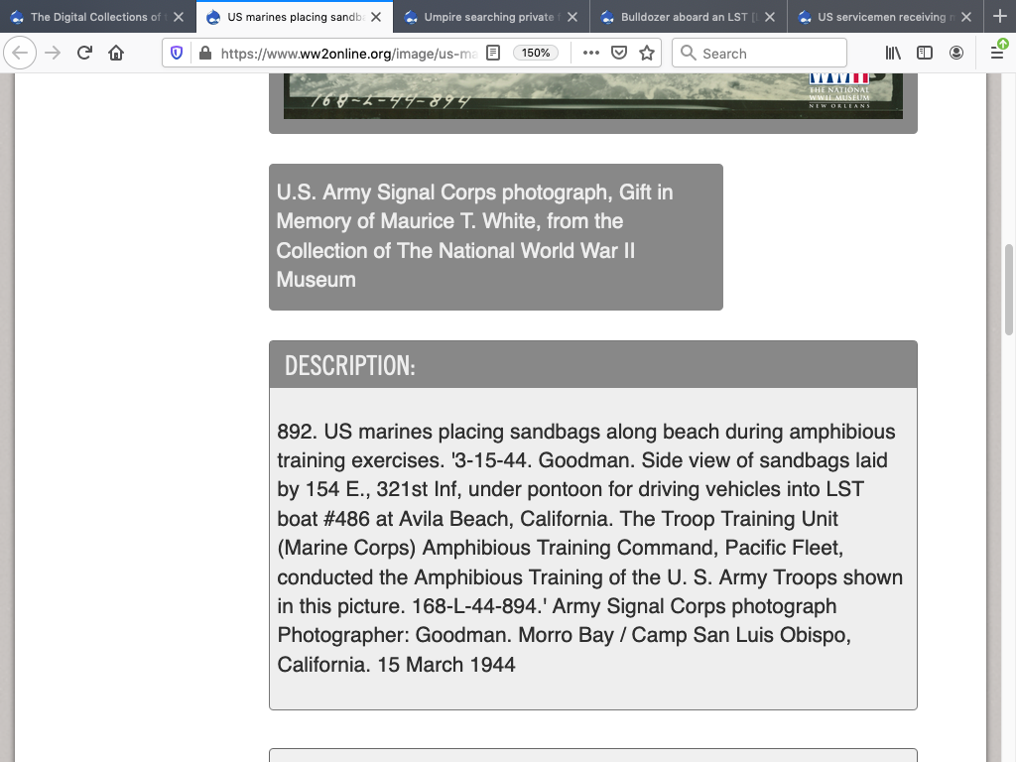Click the vertical page scrollbar thumb
The height and width of the screenshot is (762, 1016).
[1009, 288]
